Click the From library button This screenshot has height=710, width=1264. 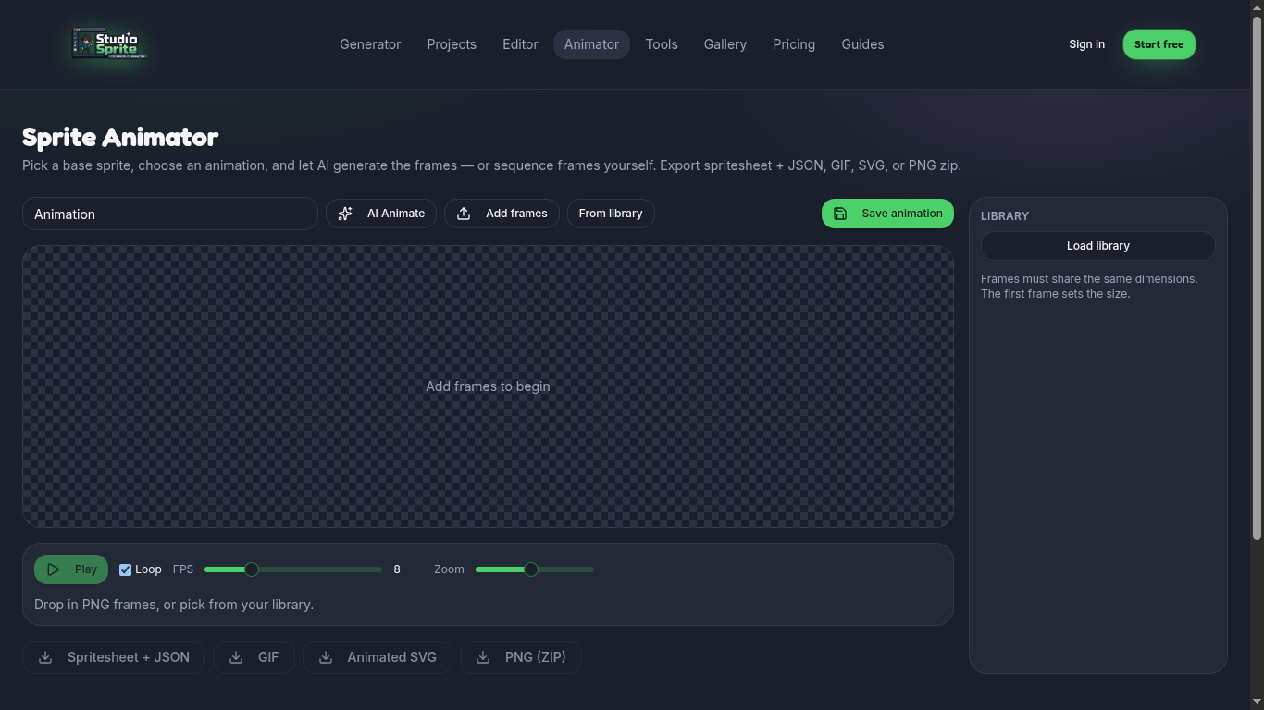point(611,214)
